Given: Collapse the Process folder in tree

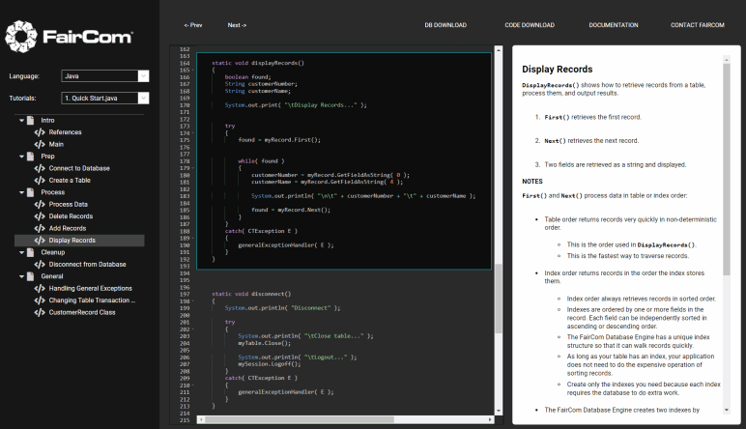Looking at the screenshot, I should [x=20, y=192].
